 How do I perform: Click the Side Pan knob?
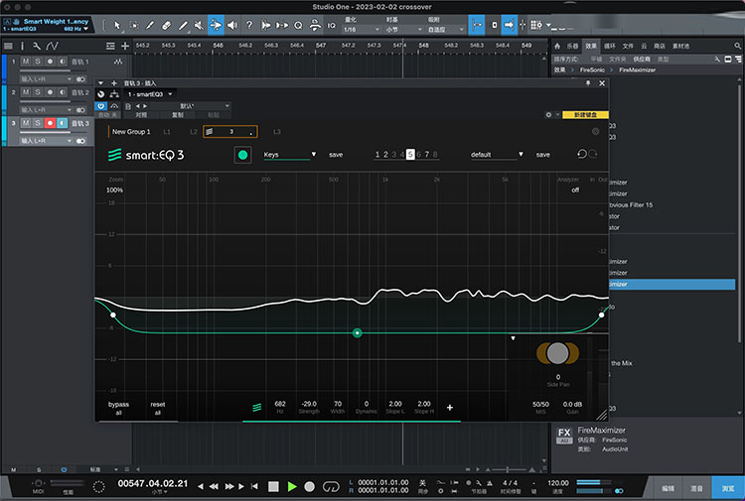(558, 353)
